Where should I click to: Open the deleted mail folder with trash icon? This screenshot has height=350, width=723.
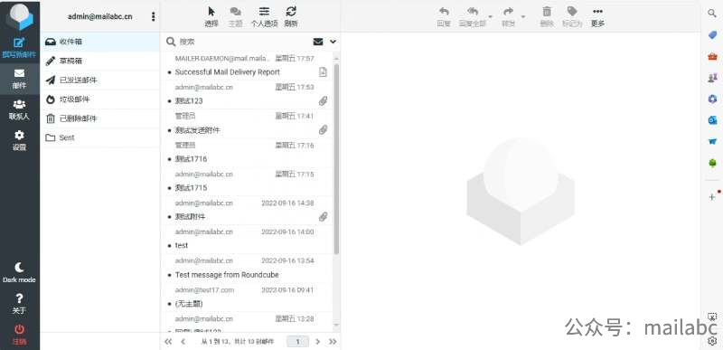[x=100, y=118]
